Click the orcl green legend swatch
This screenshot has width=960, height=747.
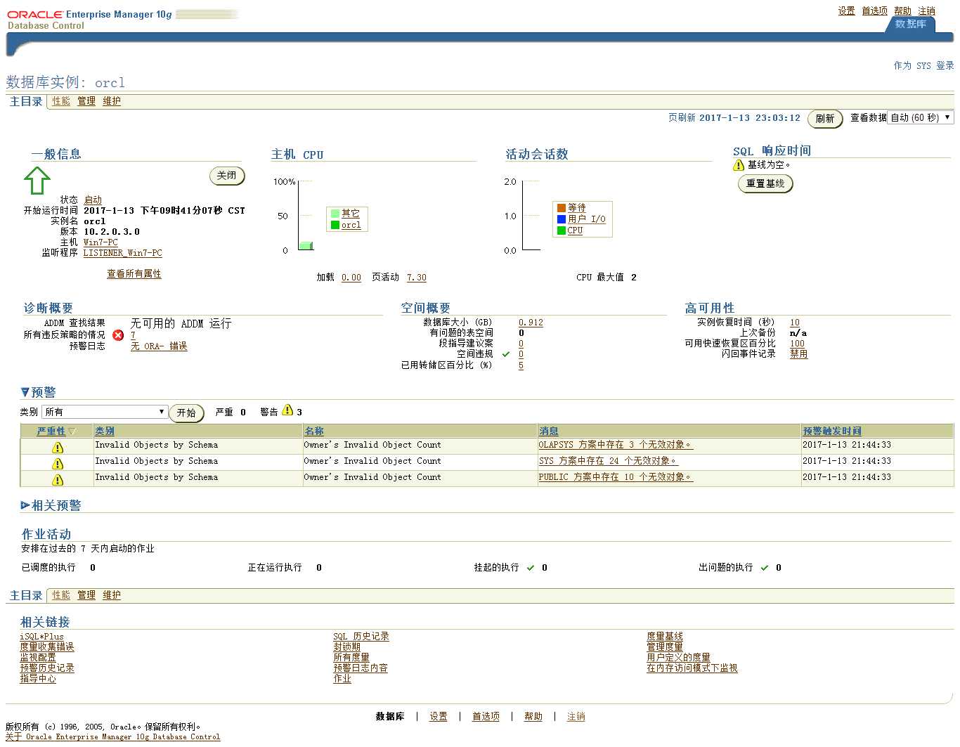(335, 225)
